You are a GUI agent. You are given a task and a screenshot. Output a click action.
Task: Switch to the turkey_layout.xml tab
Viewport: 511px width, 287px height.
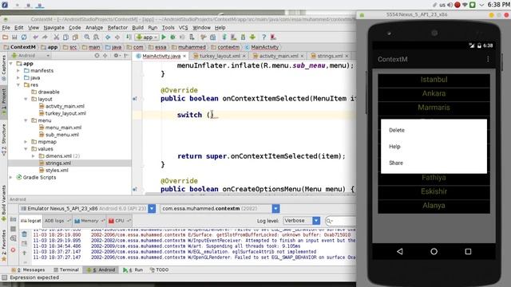click(x=220, y=56)
